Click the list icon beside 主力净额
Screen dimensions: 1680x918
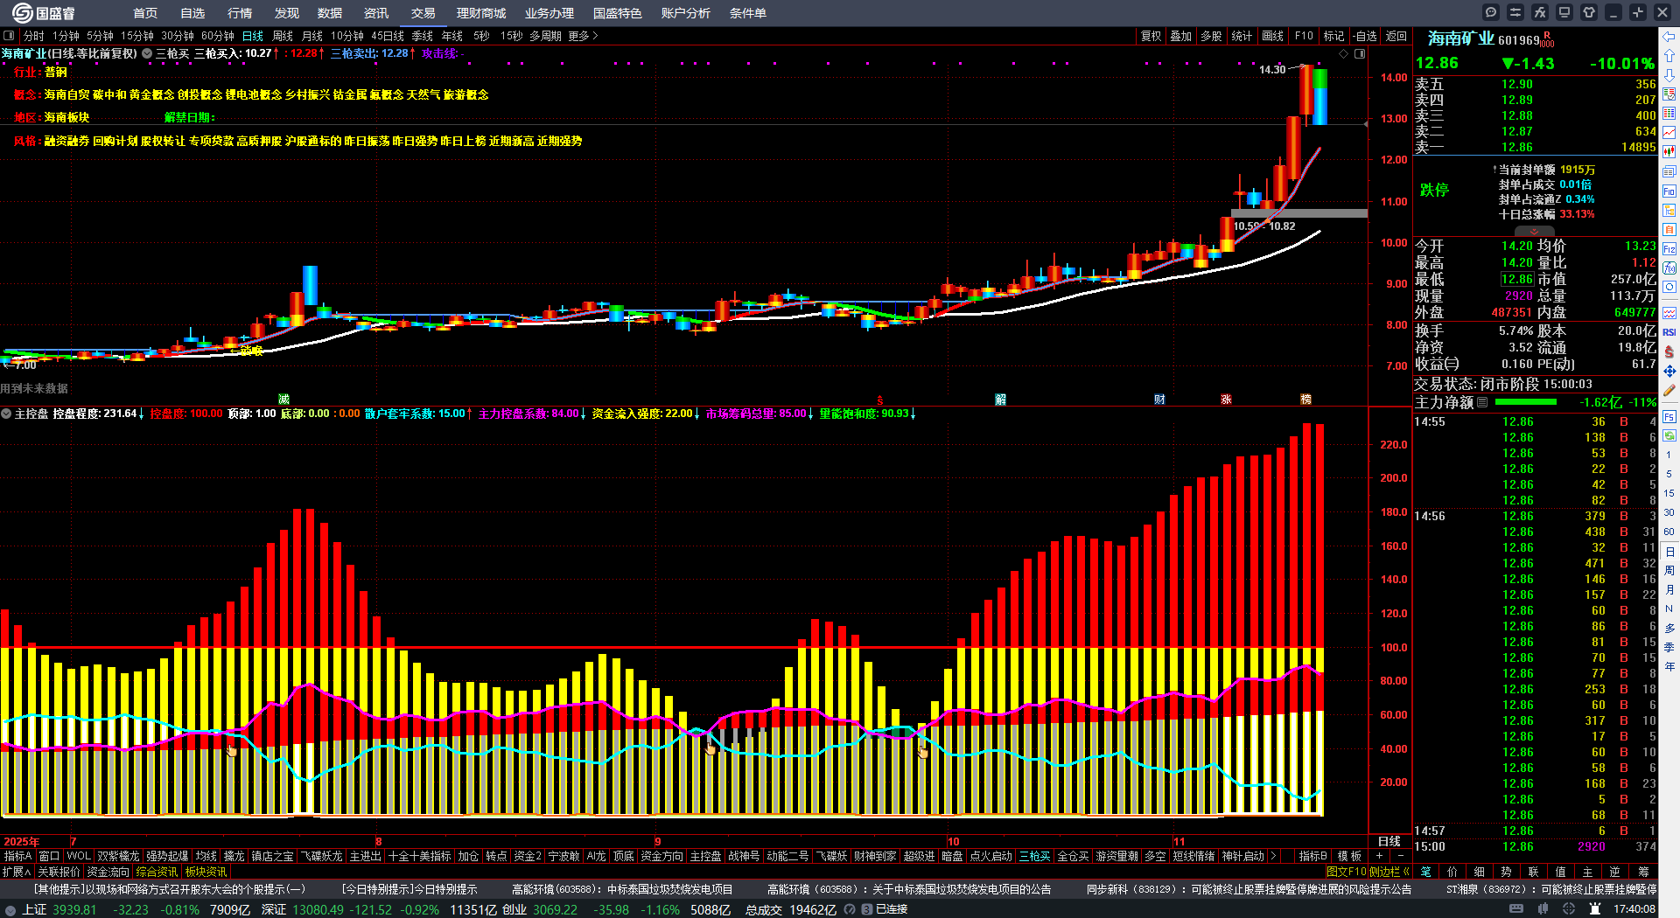click(1482, 403)
